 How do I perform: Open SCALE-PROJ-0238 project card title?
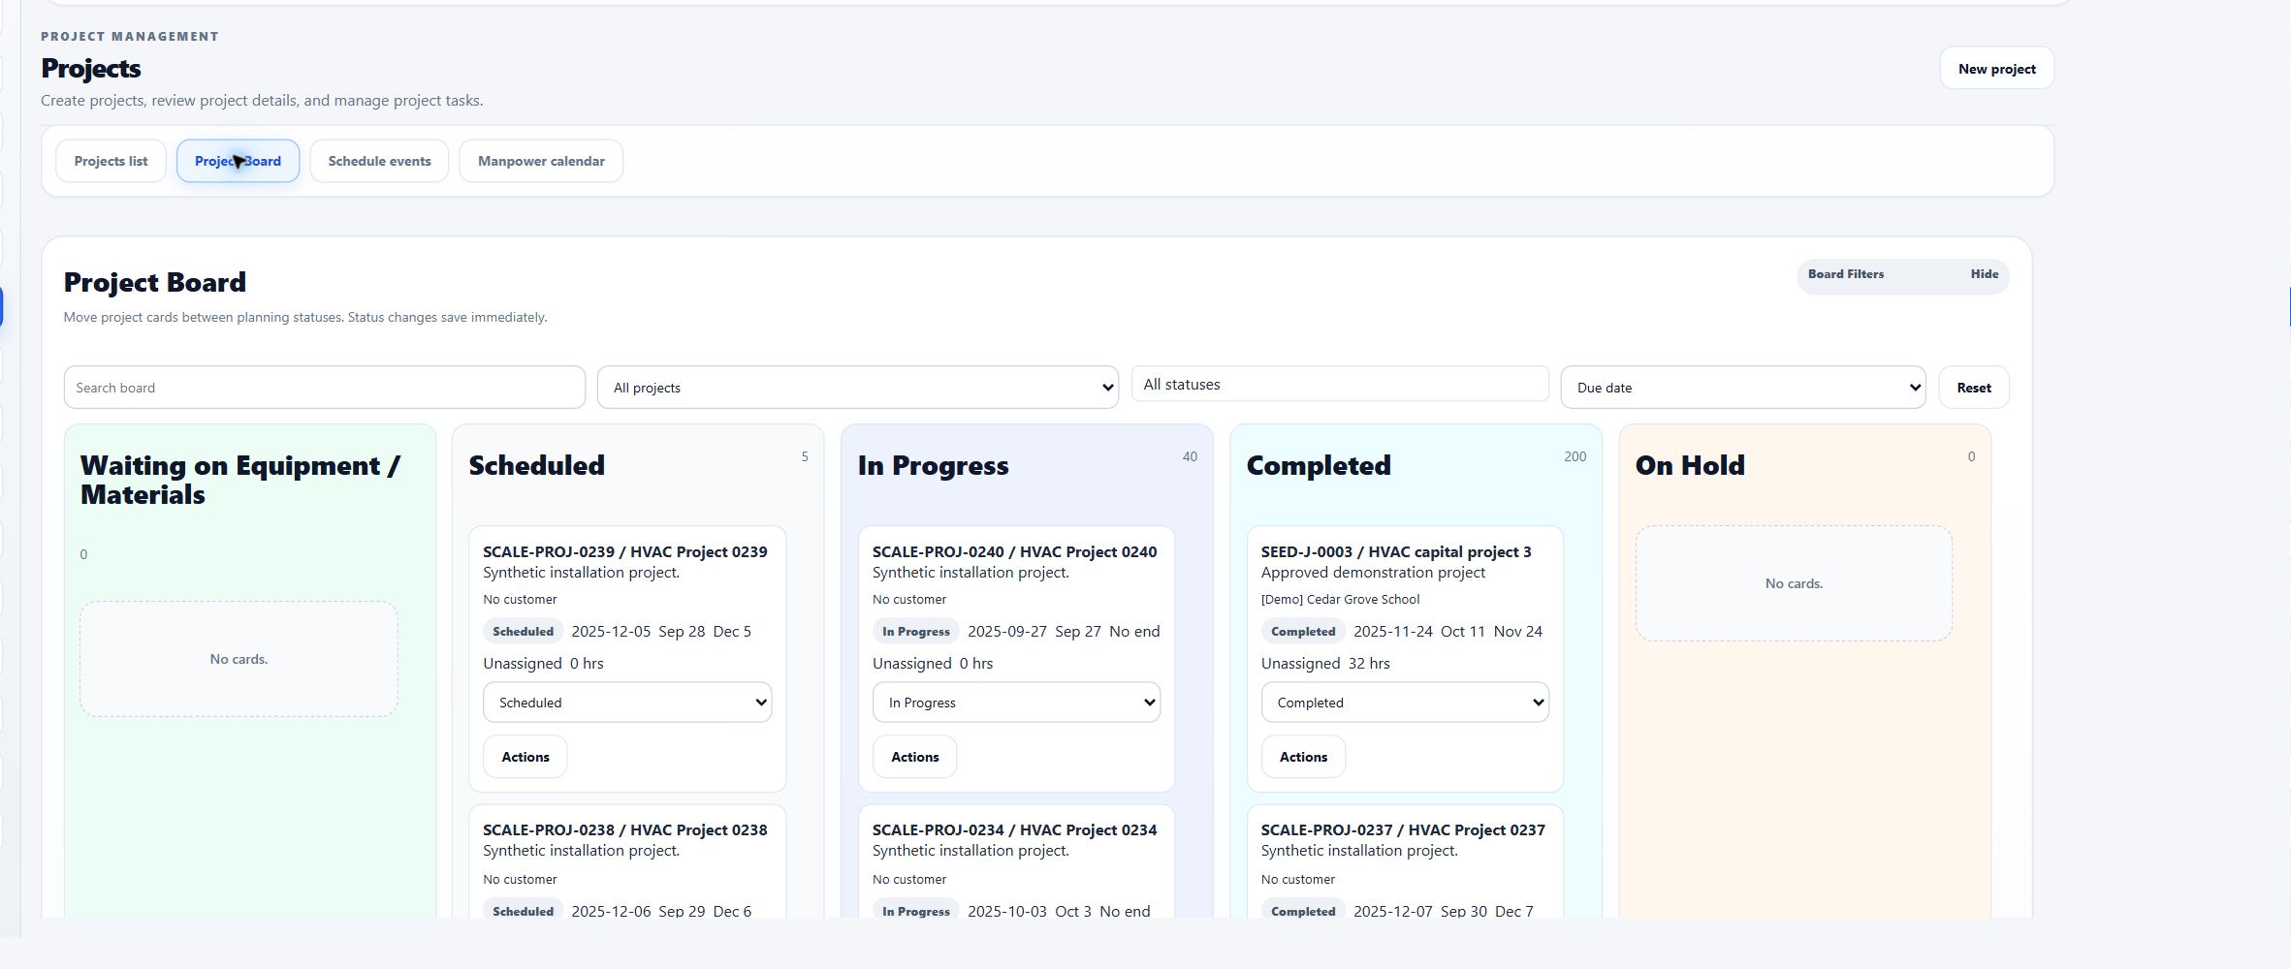coord(625,830)
